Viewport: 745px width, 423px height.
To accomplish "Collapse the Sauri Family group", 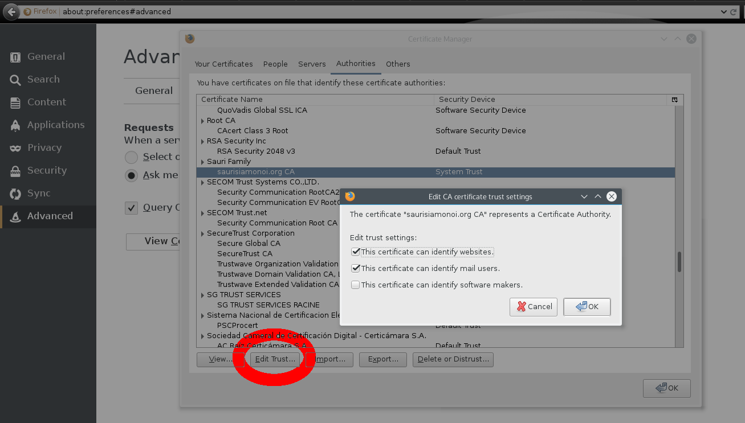I will [202, 162].
